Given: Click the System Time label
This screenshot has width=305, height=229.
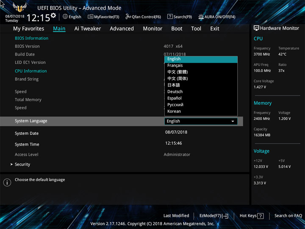Looking at the screenshot, I should [x=27, y=145].
